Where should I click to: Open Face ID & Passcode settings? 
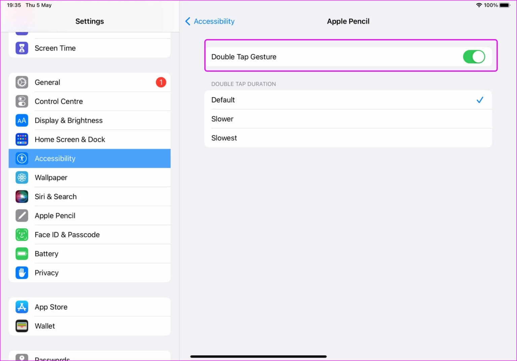90,234
